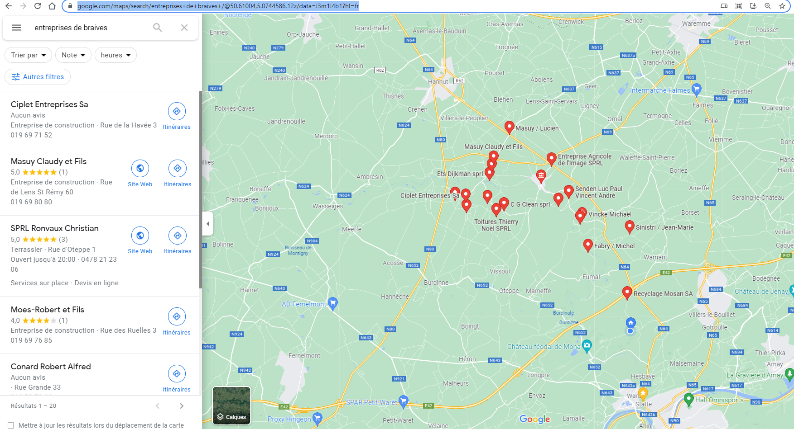
Task: Open the Trier par dropdown
Action: [29, 55]
